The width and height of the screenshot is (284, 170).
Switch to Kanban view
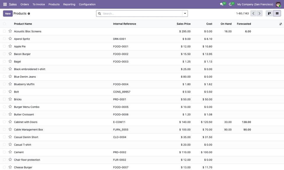click(x=269, y=13)
